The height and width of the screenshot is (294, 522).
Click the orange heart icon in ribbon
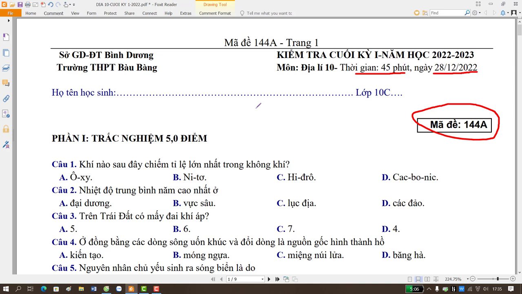(x=417, y=13)
